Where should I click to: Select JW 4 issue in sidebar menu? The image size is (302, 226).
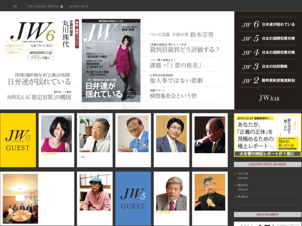[x=268, y=52]
